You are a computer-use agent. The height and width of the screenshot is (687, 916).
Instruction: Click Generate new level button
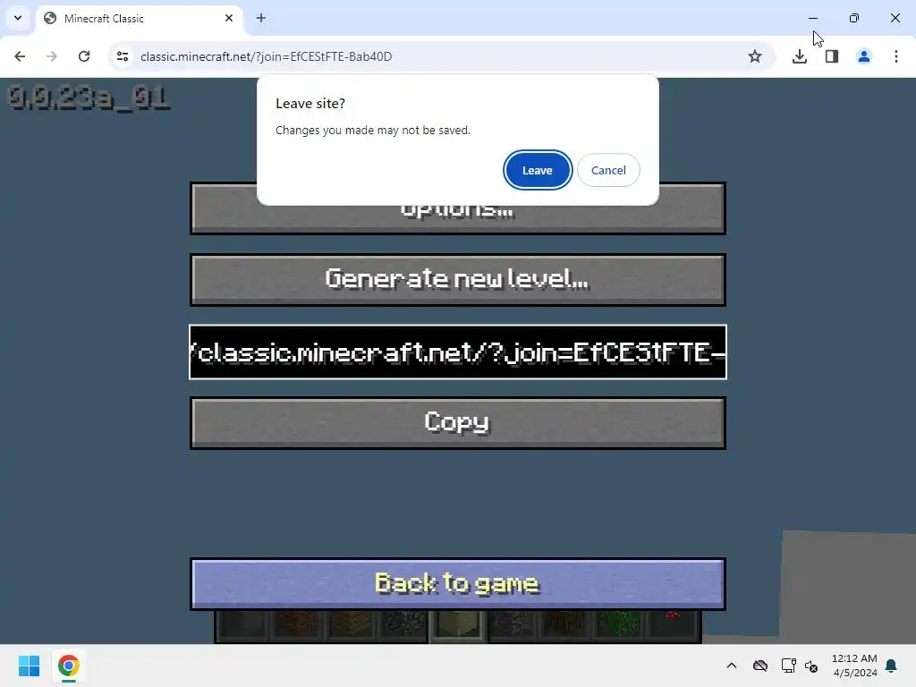pos(457,280)
